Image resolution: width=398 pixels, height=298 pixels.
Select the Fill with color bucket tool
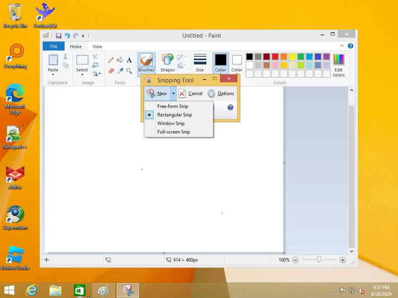click(120, 60)
